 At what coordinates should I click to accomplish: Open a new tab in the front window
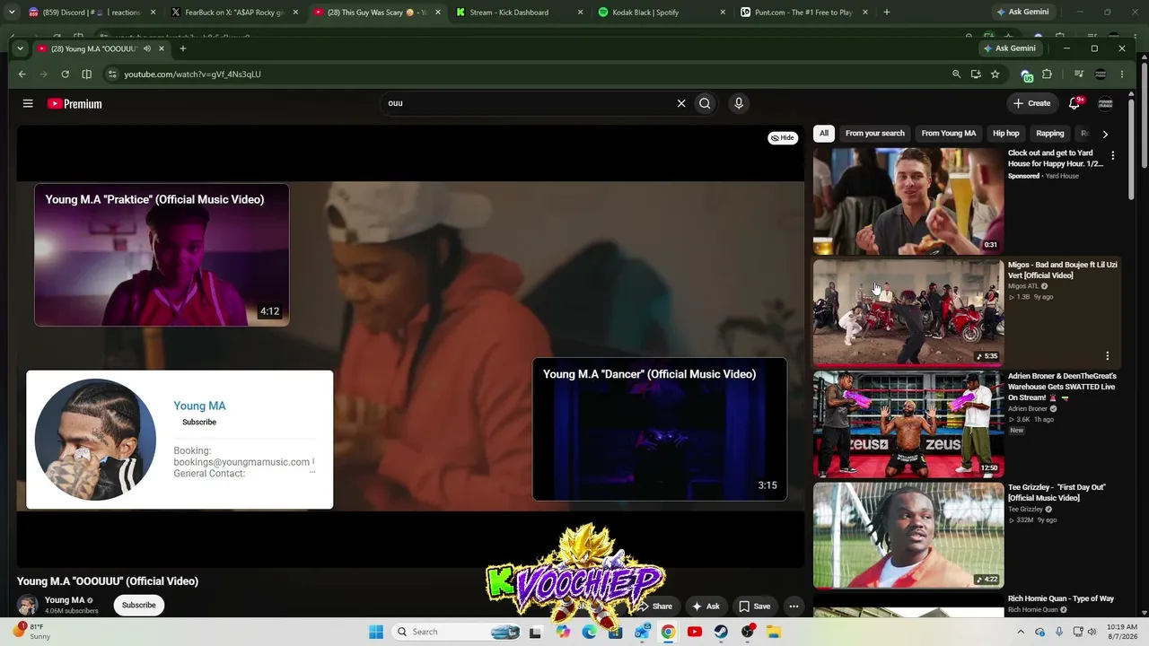[x=182, y=48]
